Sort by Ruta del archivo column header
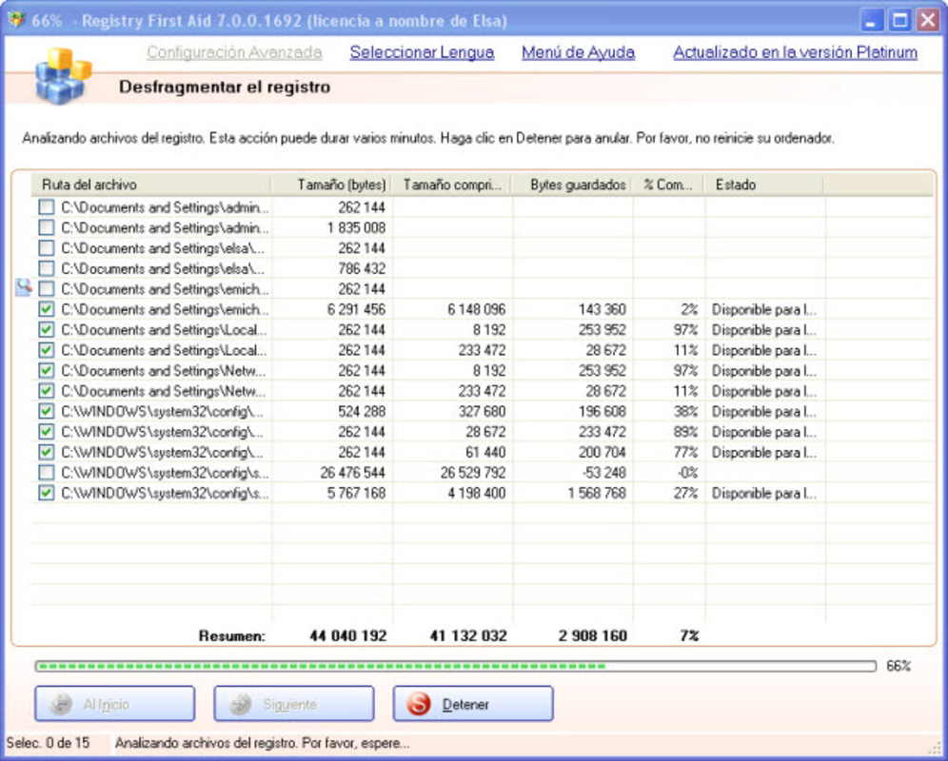 [151, 185]
